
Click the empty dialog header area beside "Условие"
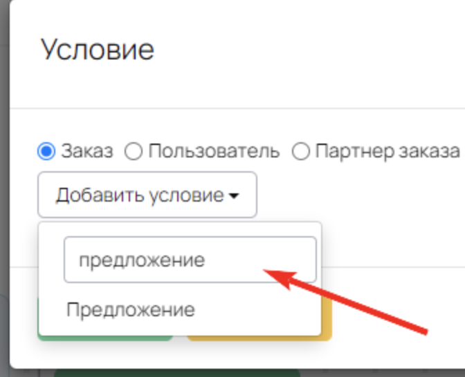coord(311,50)
